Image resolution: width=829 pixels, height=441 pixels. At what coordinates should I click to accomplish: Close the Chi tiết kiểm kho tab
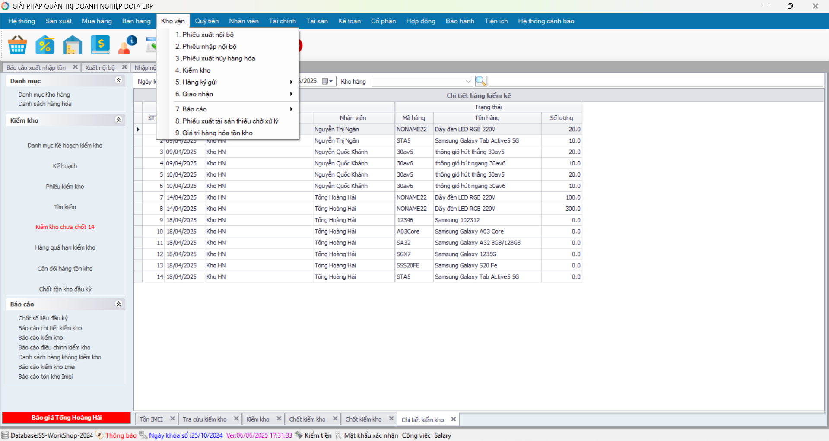pyautogui.click(x=453, y=419)
